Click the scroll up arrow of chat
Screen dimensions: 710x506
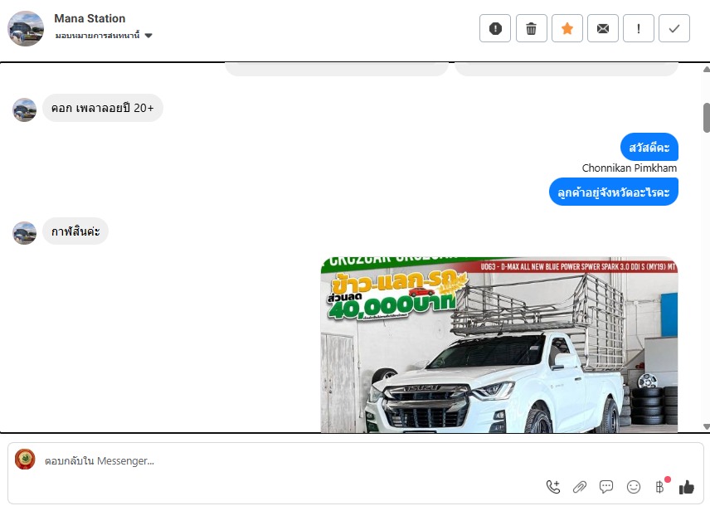pyautogui.click(x=707, y=70)
